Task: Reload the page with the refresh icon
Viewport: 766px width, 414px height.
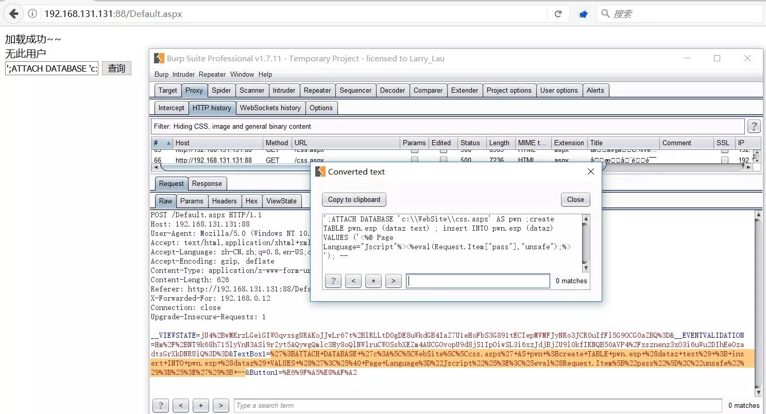Action: (558, 14)
